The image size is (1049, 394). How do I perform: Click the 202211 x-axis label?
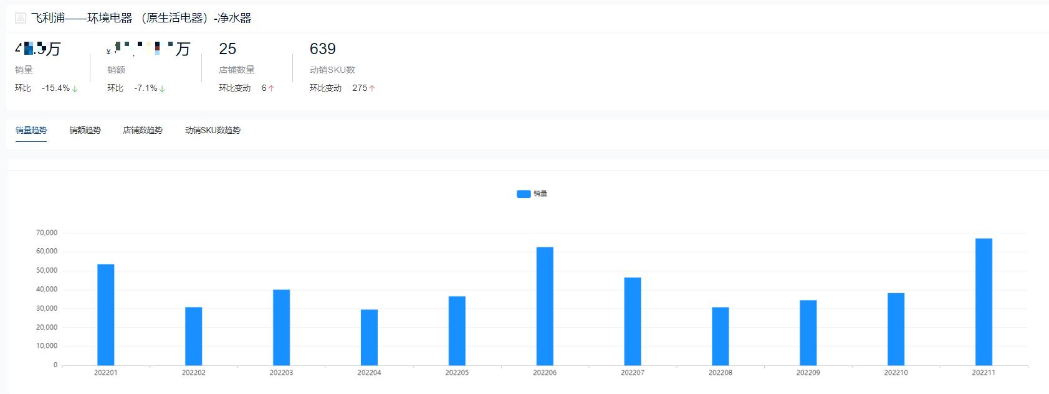click(x=984, y=373)
